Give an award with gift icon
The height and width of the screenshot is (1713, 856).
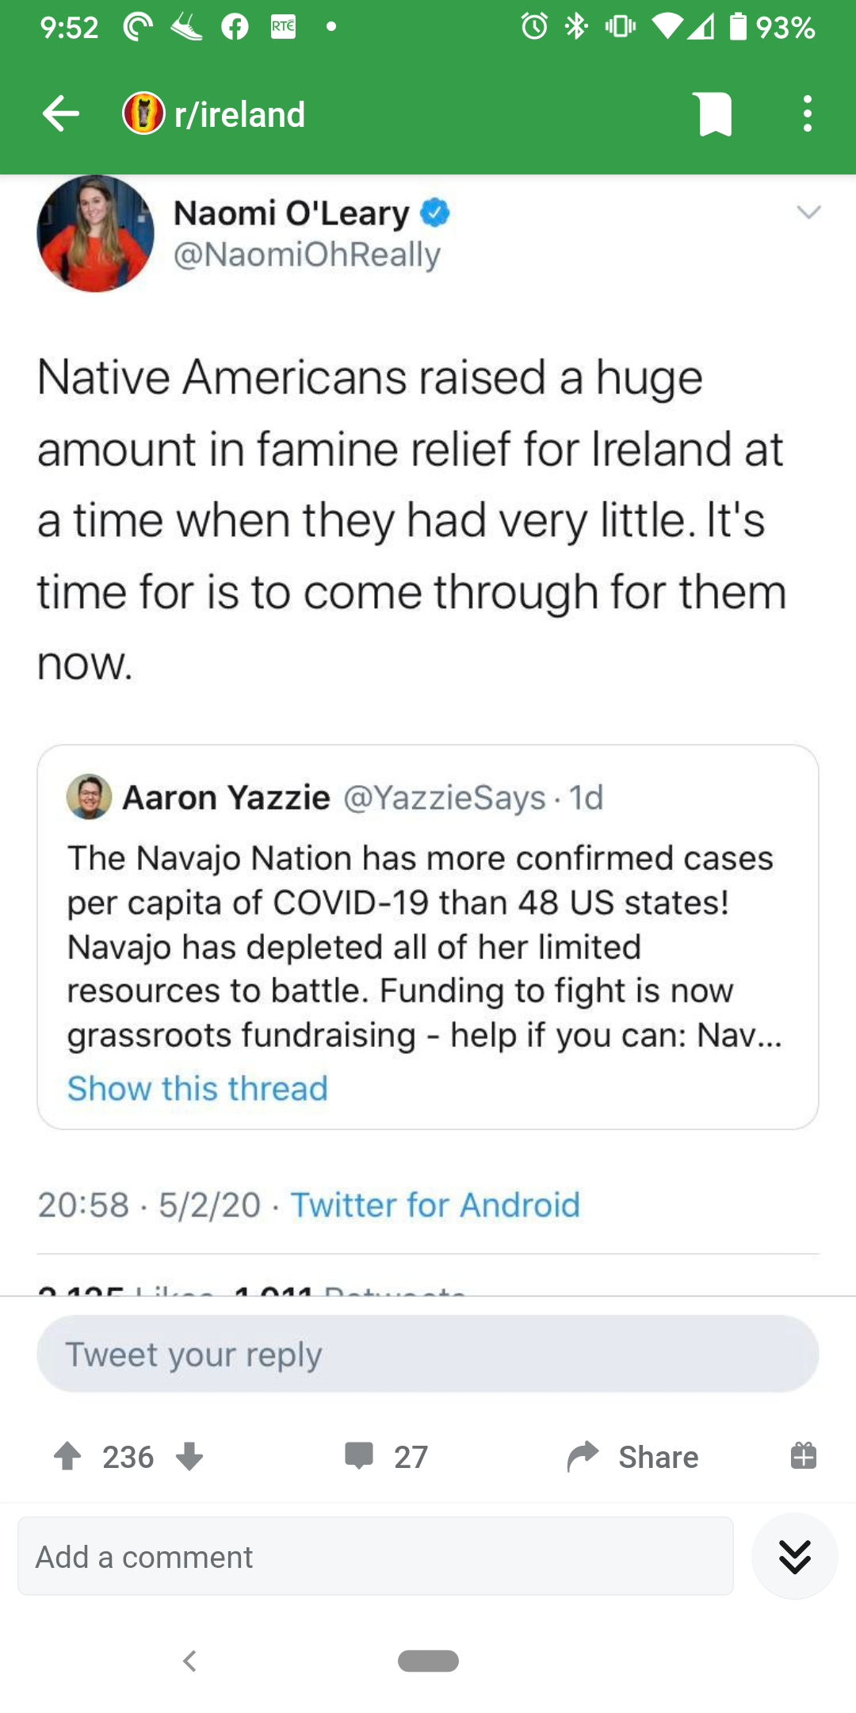pyautogui.click(x=803, y=1456)
